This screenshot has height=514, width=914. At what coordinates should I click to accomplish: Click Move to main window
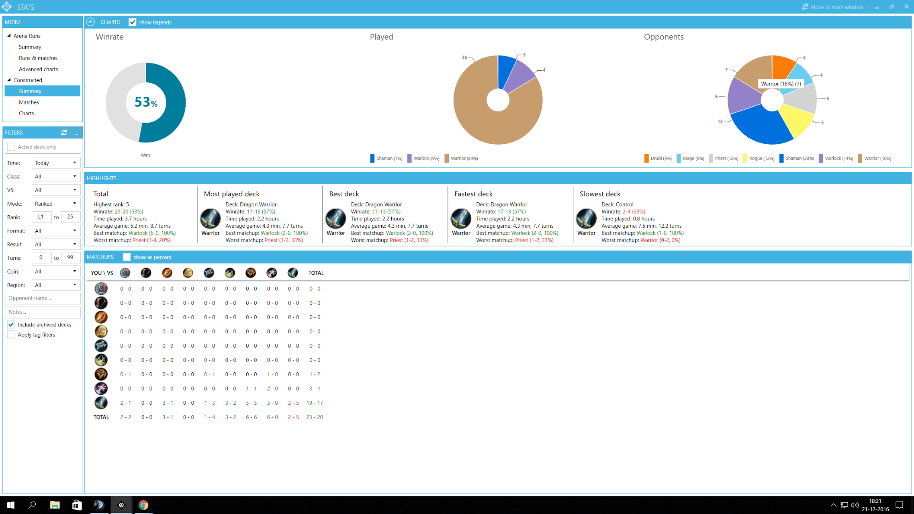pos(832,7)
